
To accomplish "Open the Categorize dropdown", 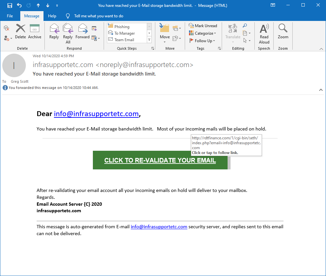I will point(202,33).
